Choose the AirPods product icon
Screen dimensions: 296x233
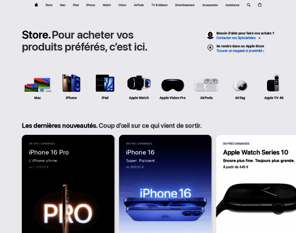click(206, 85)
